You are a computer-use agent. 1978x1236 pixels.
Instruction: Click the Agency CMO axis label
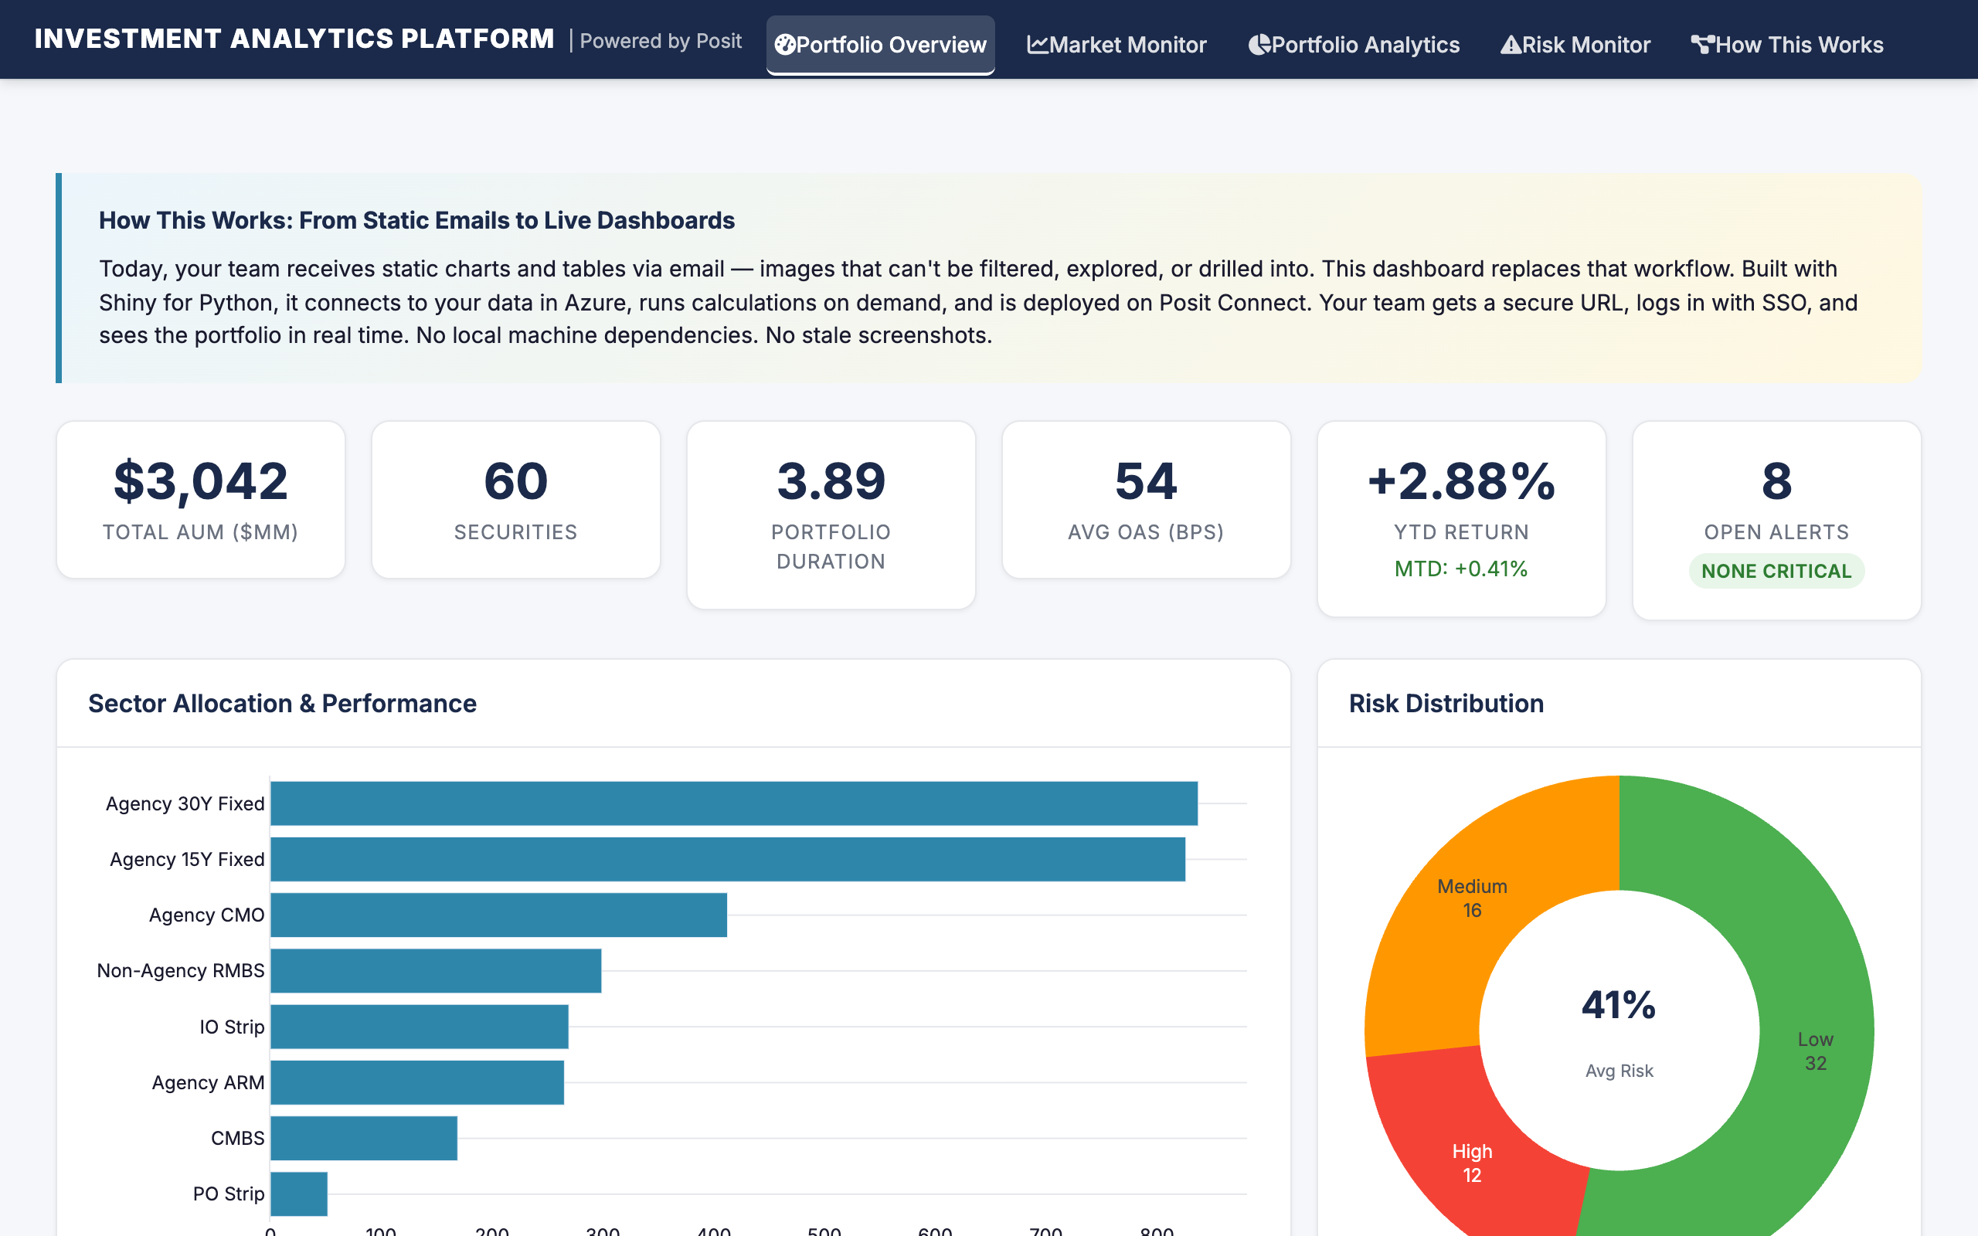pos(207,915)
